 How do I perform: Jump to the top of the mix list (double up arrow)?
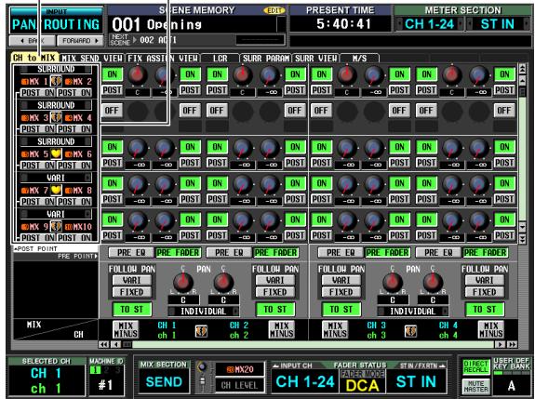pyautogui.click(x=522, y=70)
